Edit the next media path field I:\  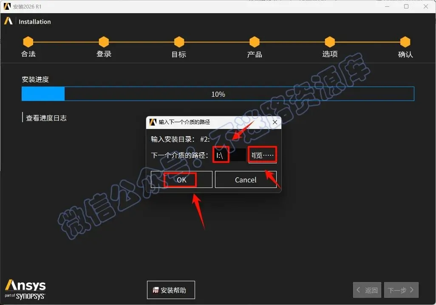point(229,155)
